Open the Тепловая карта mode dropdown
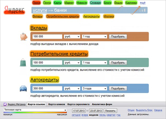This screenshot has height=119, width=166. tap(35, 110)
